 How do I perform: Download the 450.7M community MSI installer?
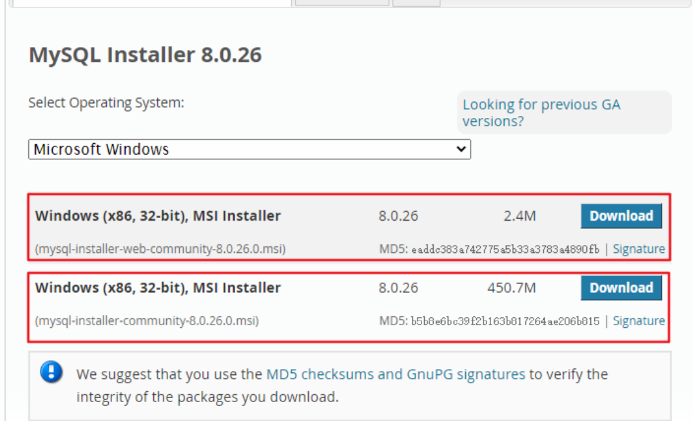tap(621, 287)
